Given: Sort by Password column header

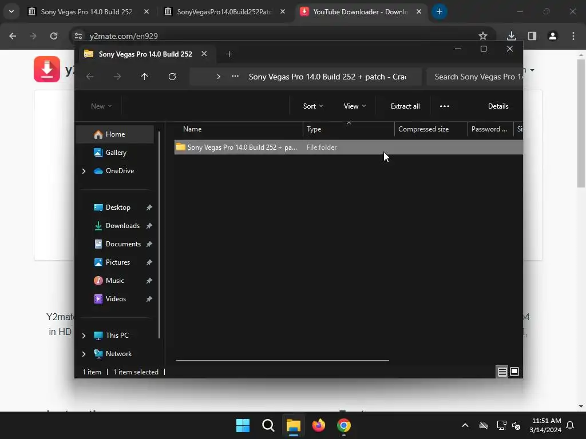Looking at the screenshot, I should click(490, 129).
